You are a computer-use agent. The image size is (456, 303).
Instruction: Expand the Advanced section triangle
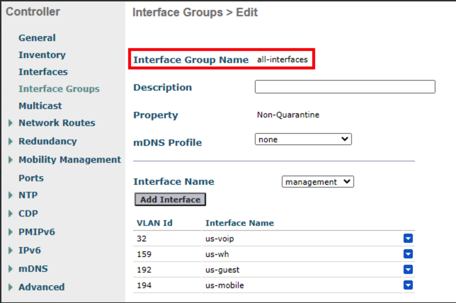point(11,287)
